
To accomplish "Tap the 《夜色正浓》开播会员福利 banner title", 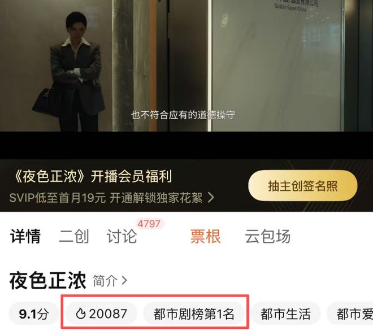I will (x=92, y=176).
